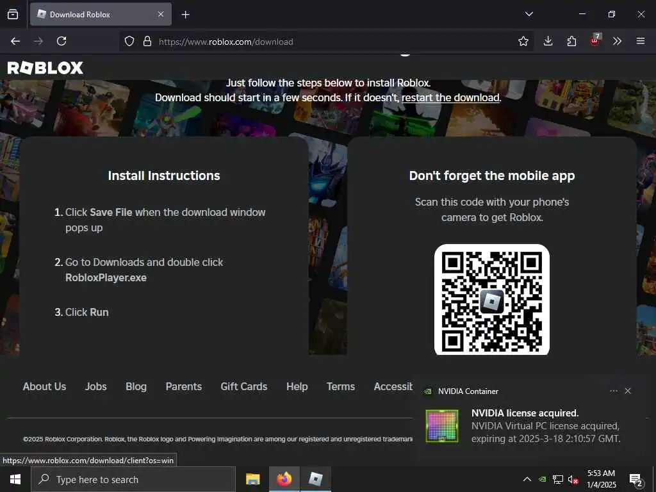The width and height of the screenshot is (656, 492).
Task: Restore down the Firefox window
Action: pyautogui.click(x=611, y=14)
